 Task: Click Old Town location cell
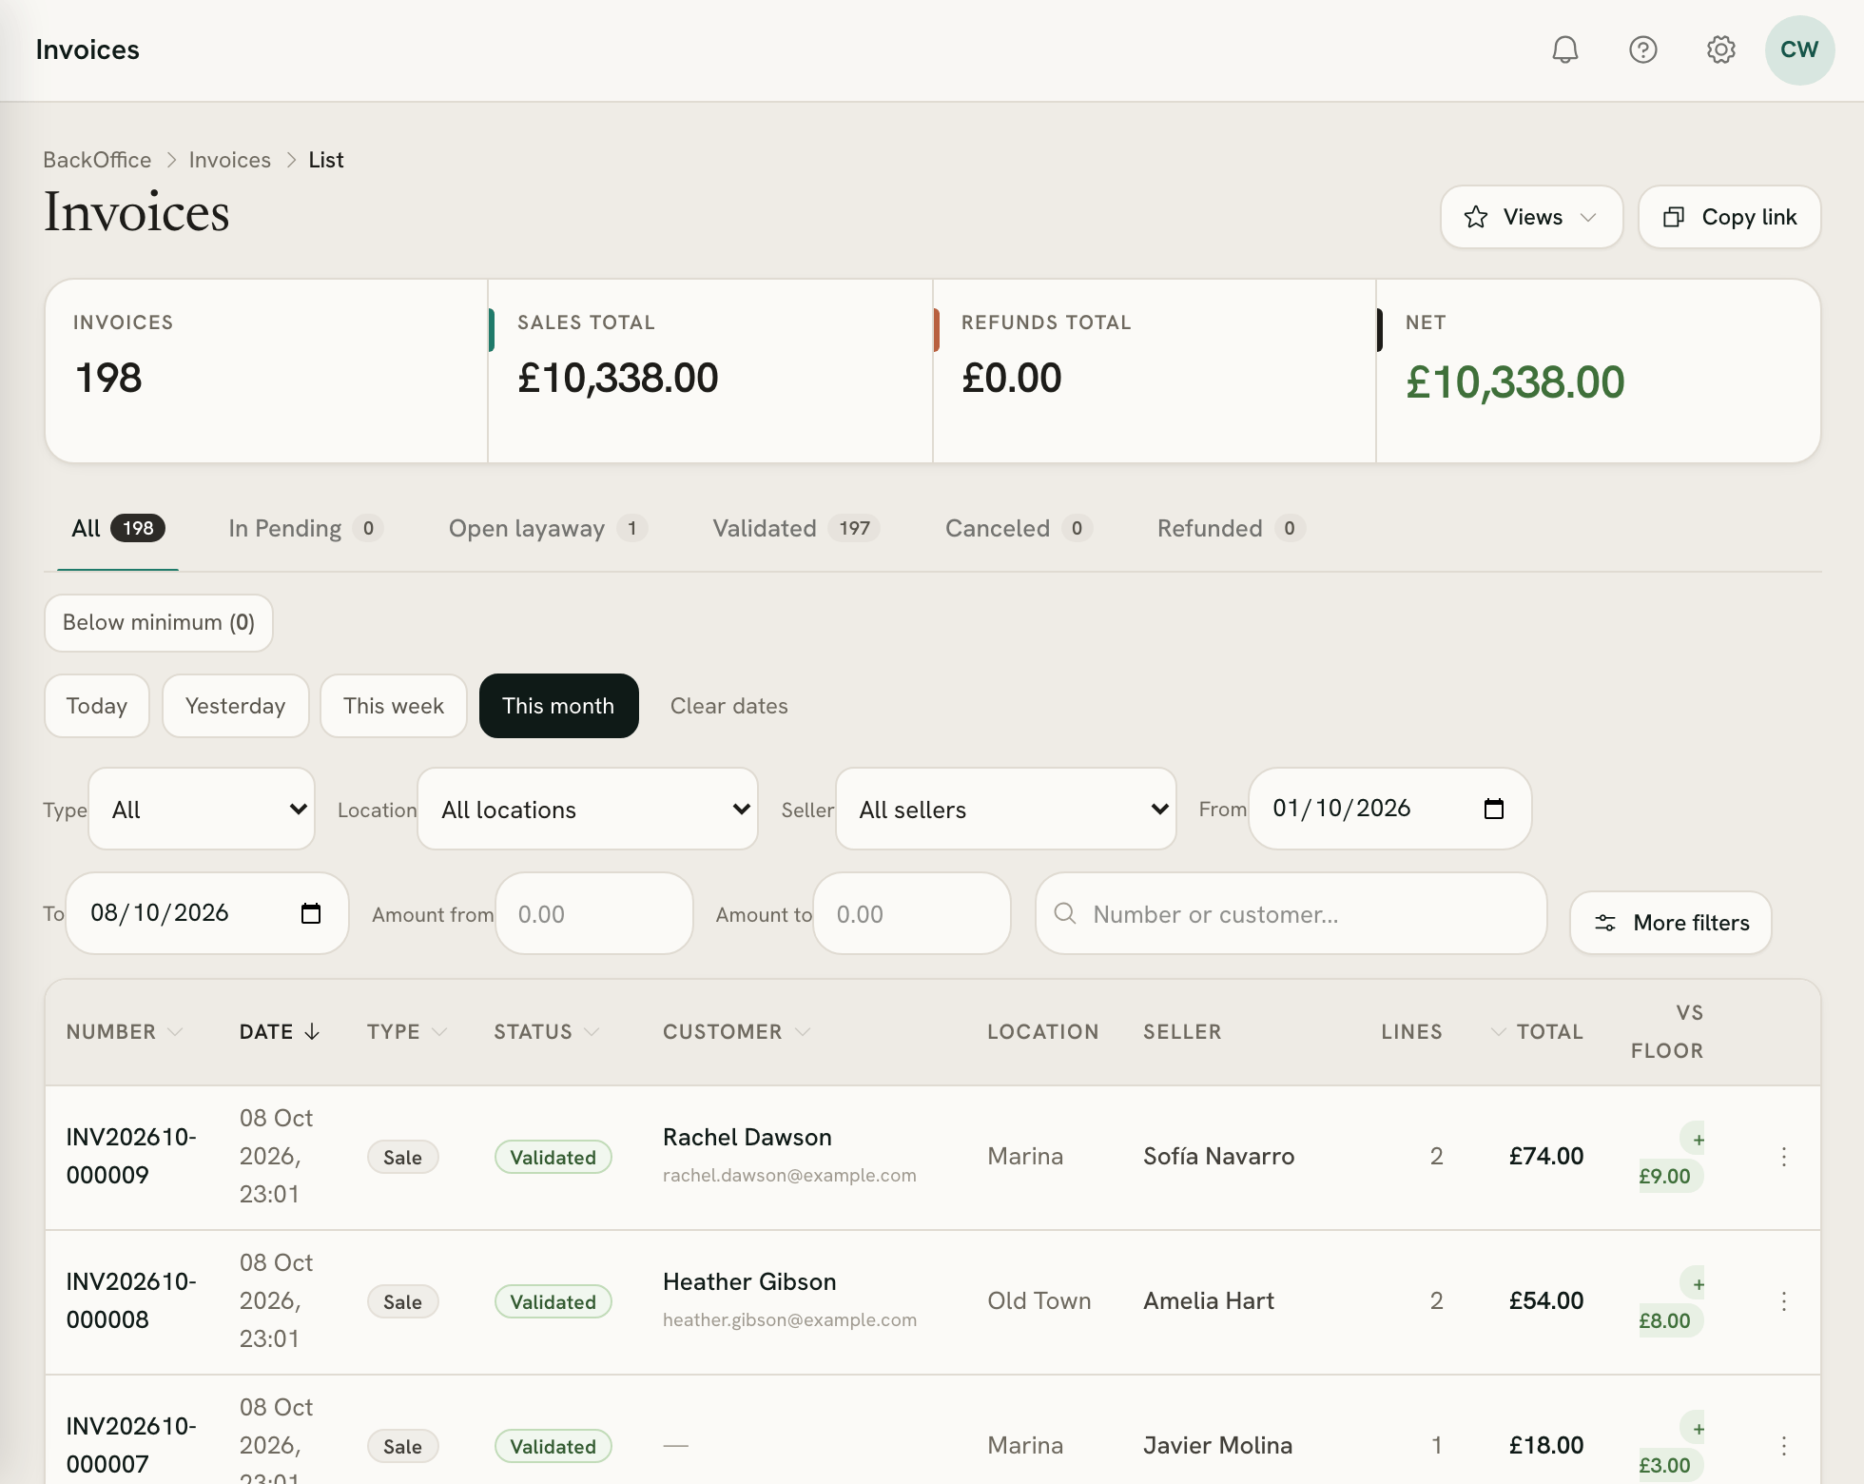click(1039, 1301)
